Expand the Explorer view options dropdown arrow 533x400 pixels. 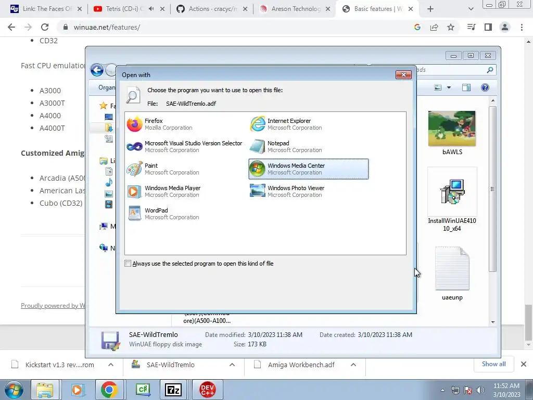click(x=449, y=87)
